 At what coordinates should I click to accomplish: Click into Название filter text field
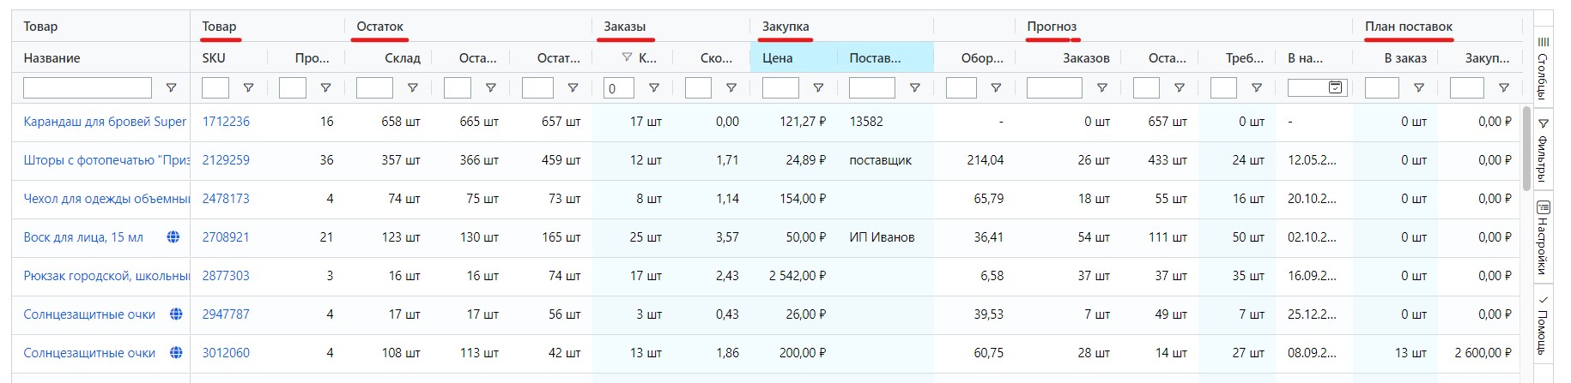[87, 88]
